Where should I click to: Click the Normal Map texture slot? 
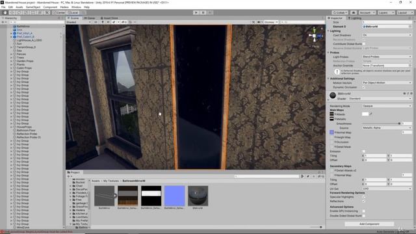[331, 132]
